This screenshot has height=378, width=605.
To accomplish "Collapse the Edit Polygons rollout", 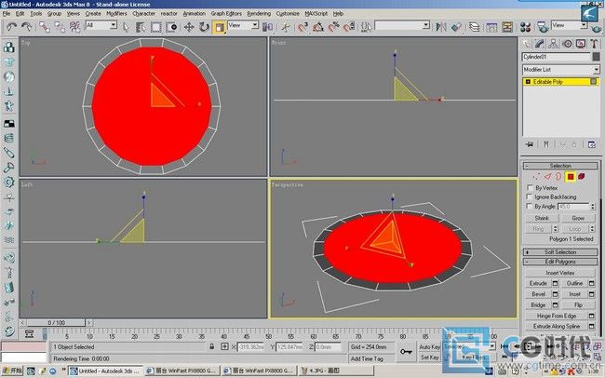I will [x=560, y=262].
